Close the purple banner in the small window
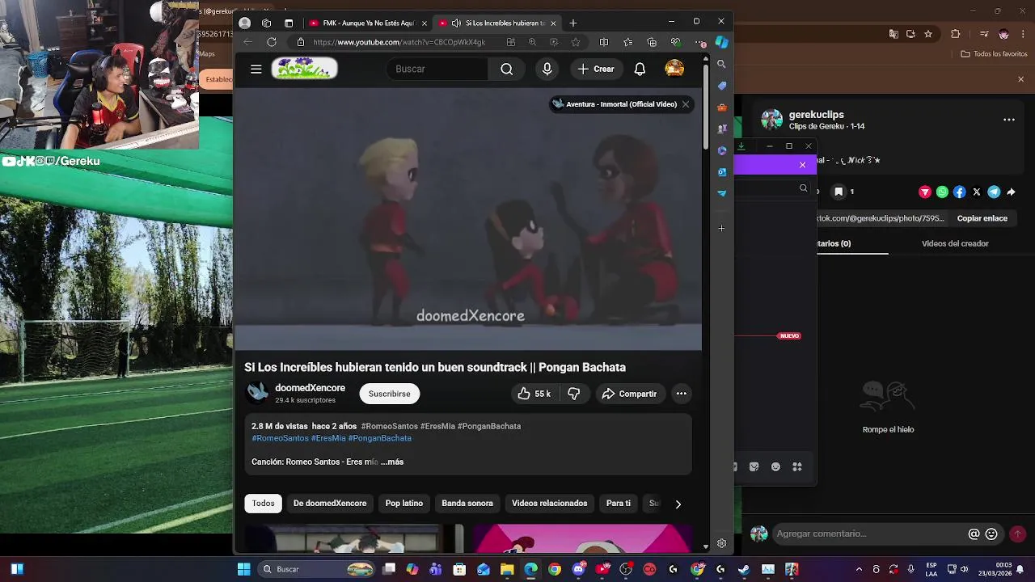 tap(802, 165)
